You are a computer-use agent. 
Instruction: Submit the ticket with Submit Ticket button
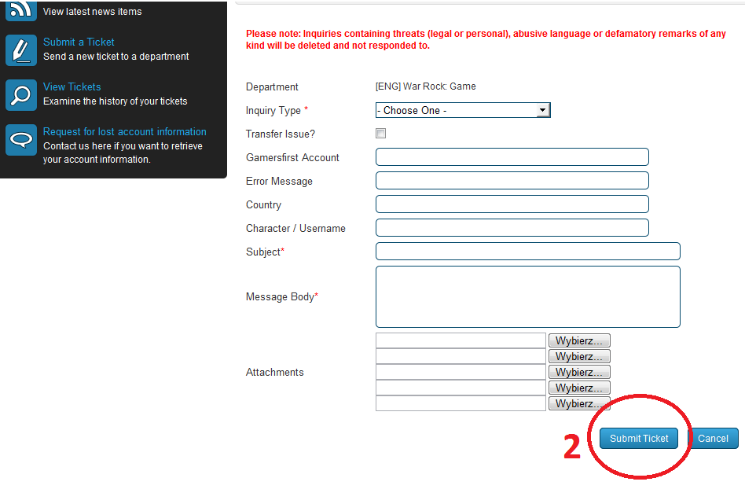click(639, 438)
